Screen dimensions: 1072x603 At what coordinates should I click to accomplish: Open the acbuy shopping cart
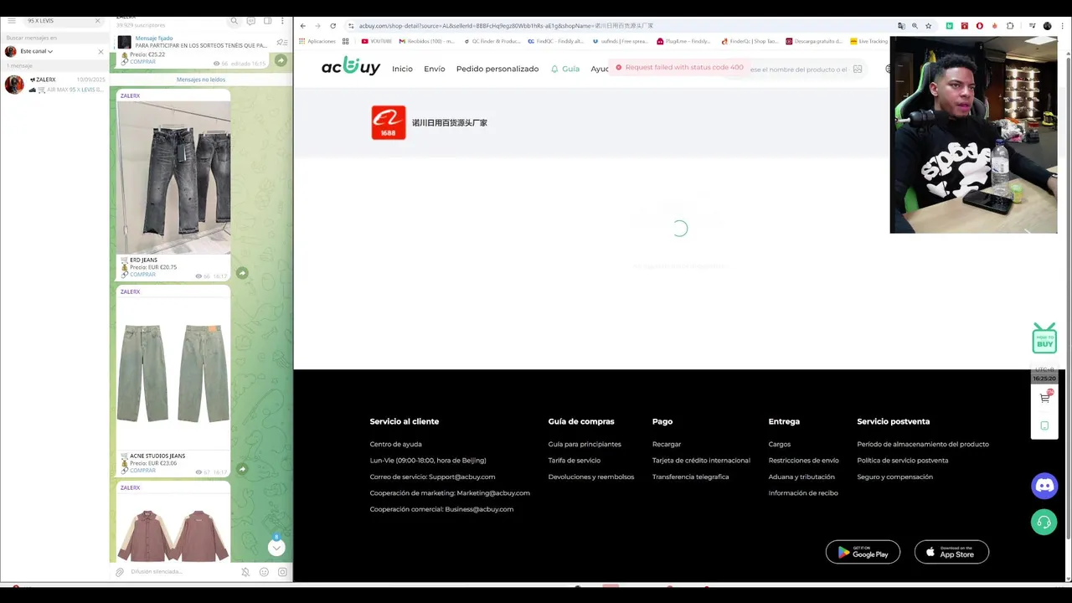click(x=1044, y=398)
